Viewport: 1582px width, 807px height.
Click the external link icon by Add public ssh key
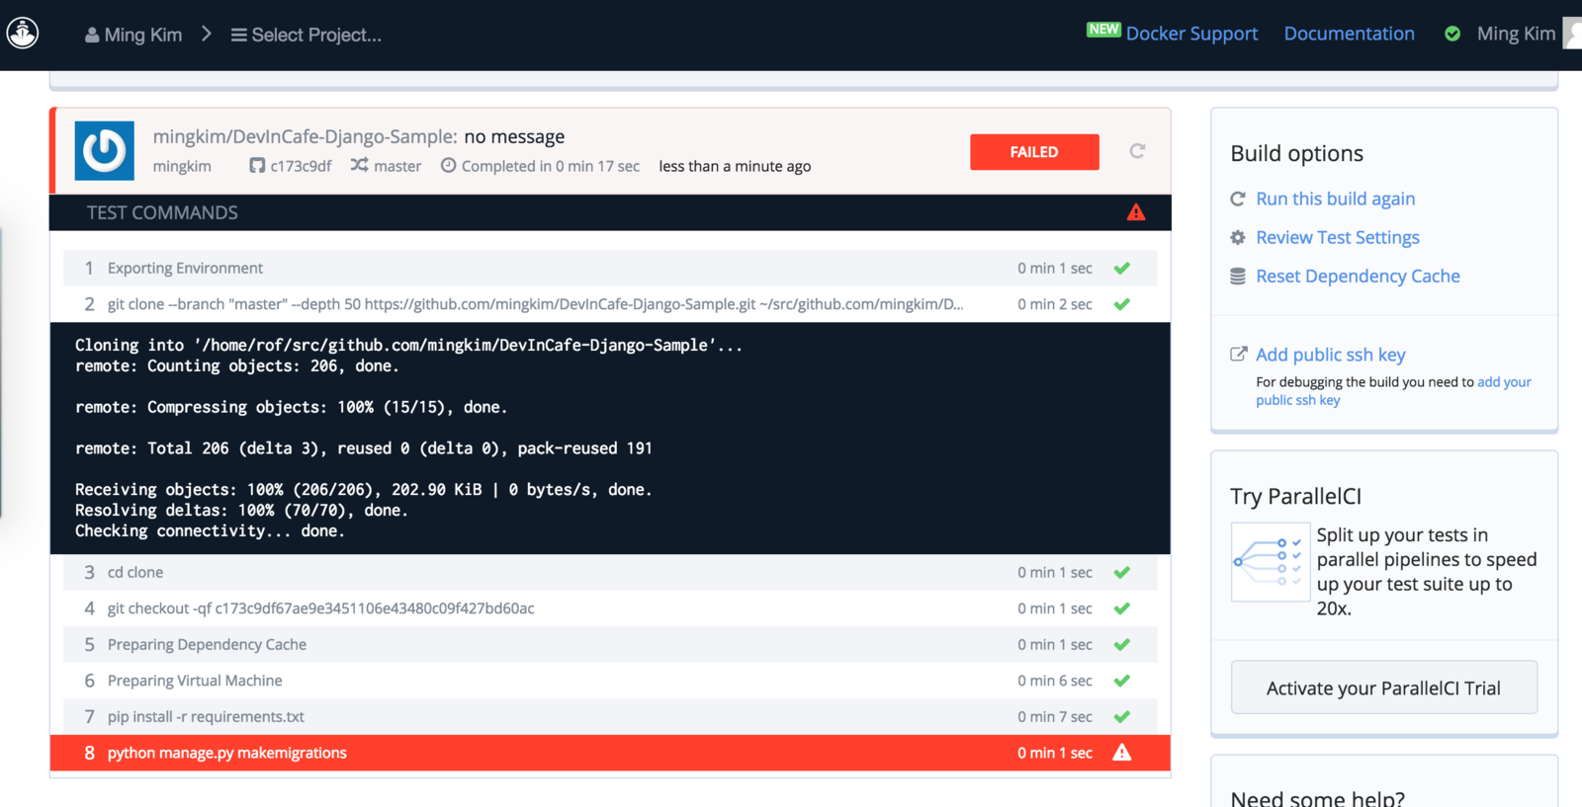tap(1238, 354)
